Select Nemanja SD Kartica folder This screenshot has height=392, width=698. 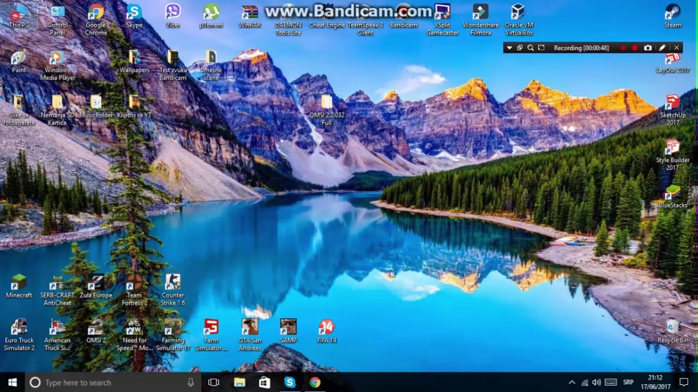57,111
